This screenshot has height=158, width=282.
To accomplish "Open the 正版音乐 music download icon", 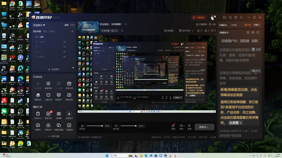I will (69, 114).
